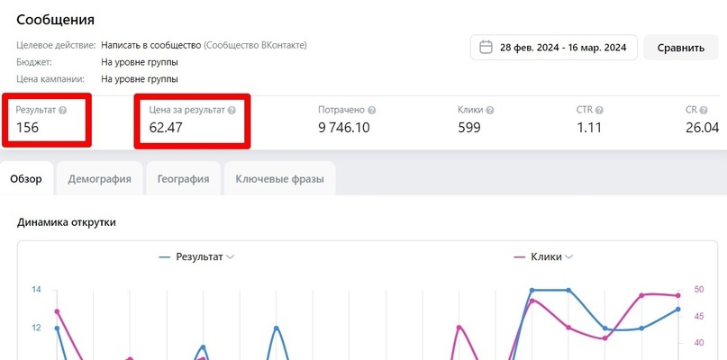727x360 pixels.
Task: Click the Целевое действие label
Action: 56,45
